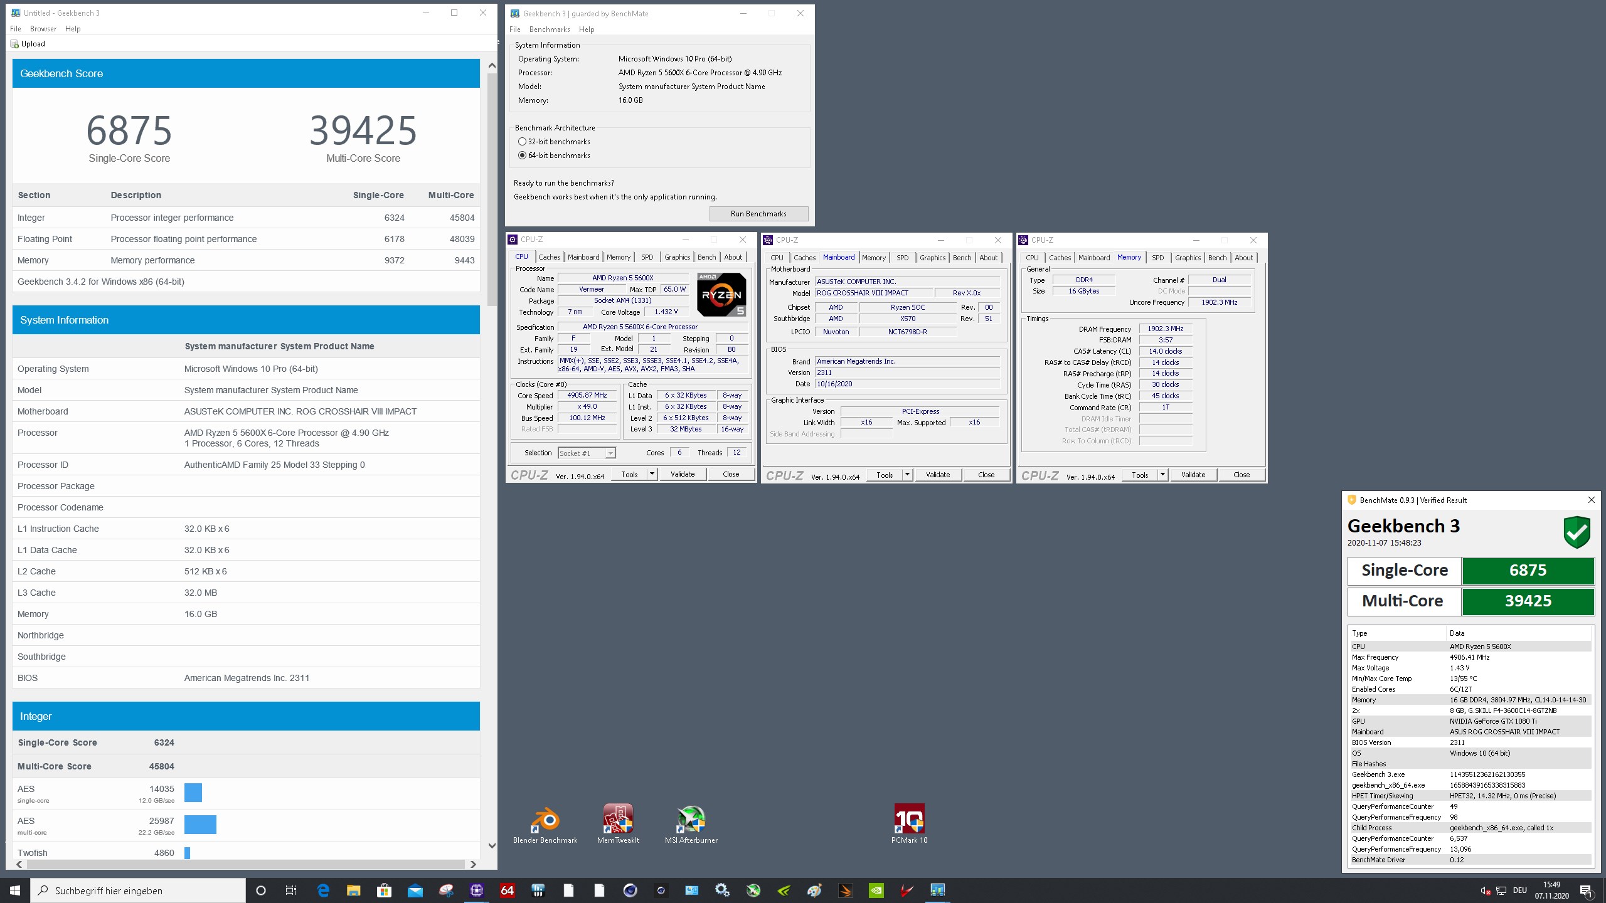Image resolution: width=1606 pixels, height=903 pixels.
Task: Open SPD tab in CPU-Z Mainboard window
Action: 902,258
